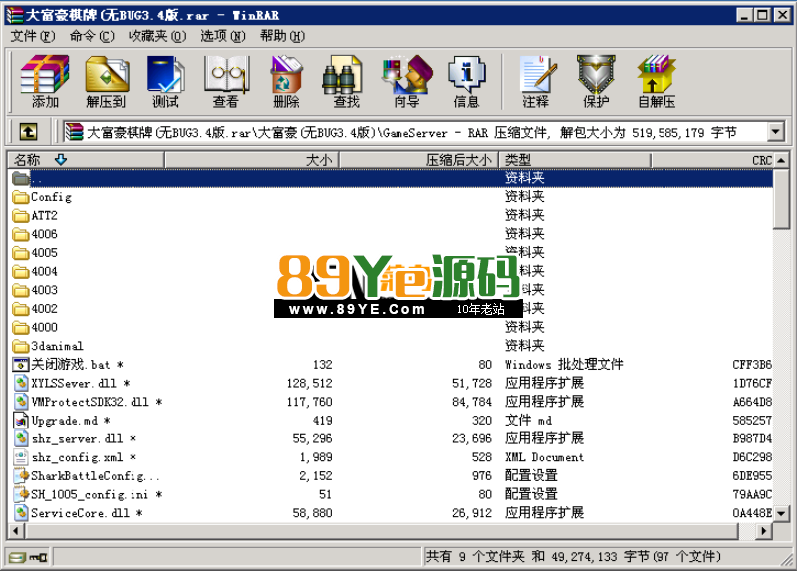Select the Config folder icon
This screenshot has height=571, width=797.
pyautogui.click(x=20, y=197)
